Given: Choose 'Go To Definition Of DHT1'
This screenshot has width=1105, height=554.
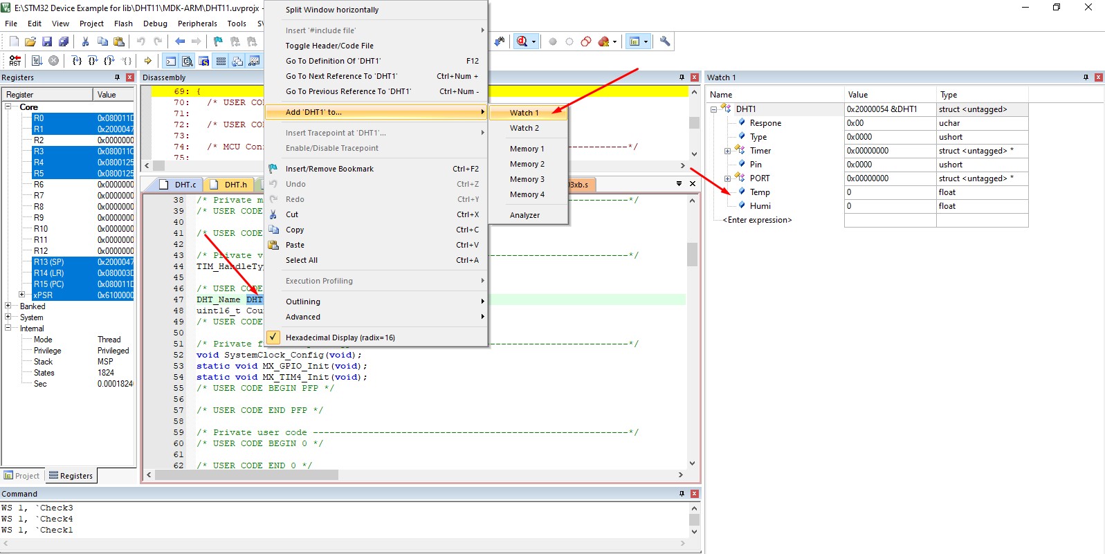Looking at the screenshot, I should [333, 61].
